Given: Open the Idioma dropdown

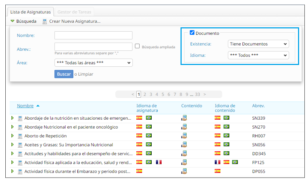Looking at the screenshot, I should (258, 55).
